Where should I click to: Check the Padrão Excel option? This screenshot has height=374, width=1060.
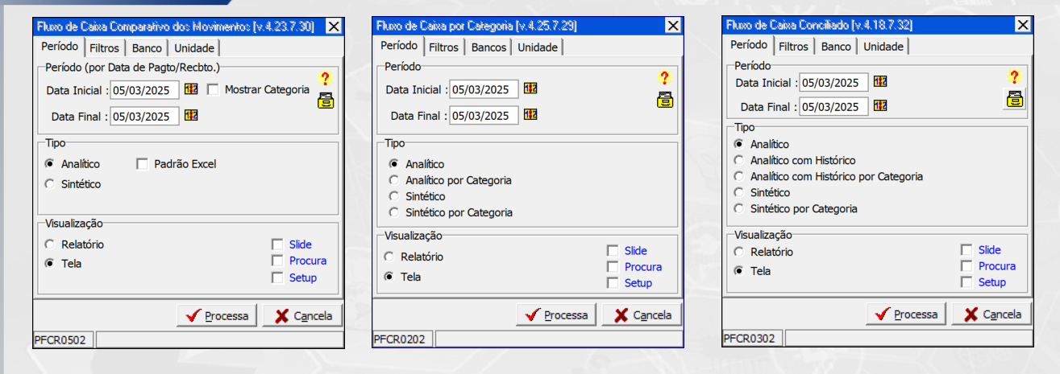[x=143, y=164]
